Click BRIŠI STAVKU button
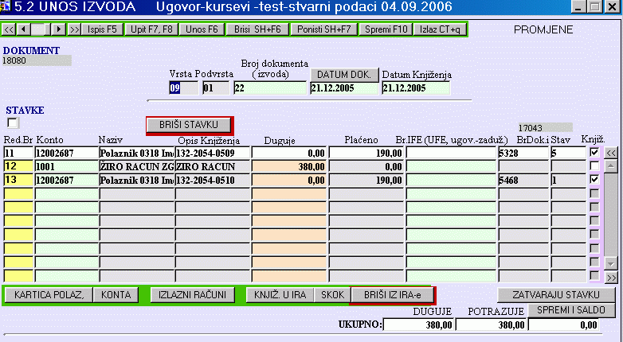Viewport: 623px width, 342px height. (189, 125)
